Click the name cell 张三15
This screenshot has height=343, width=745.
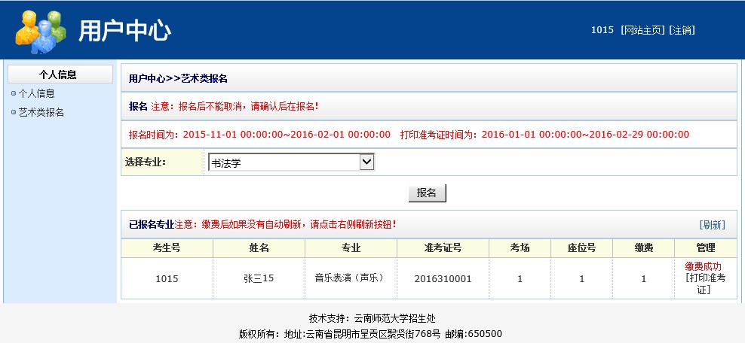click(259, 279)
